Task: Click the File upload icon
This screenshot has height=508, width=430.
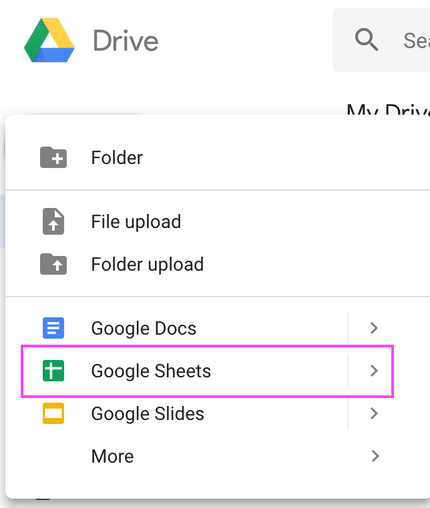Action: coord(53,221)
